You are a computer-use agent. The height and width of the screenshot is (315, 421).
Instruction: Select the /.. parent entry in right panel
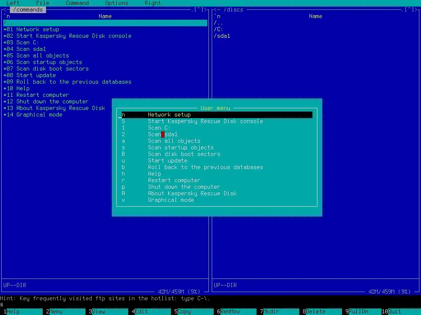coord(316,23)
